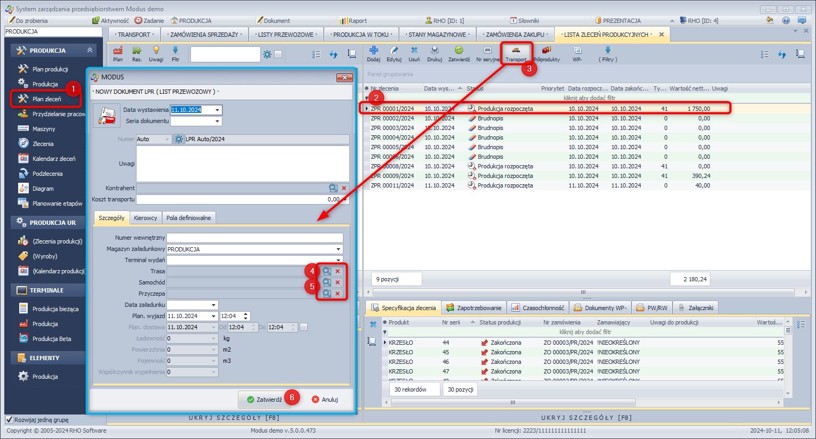Click the Transport toolbar icon
Screen dimensions: 816x439
tap(516, 51)
